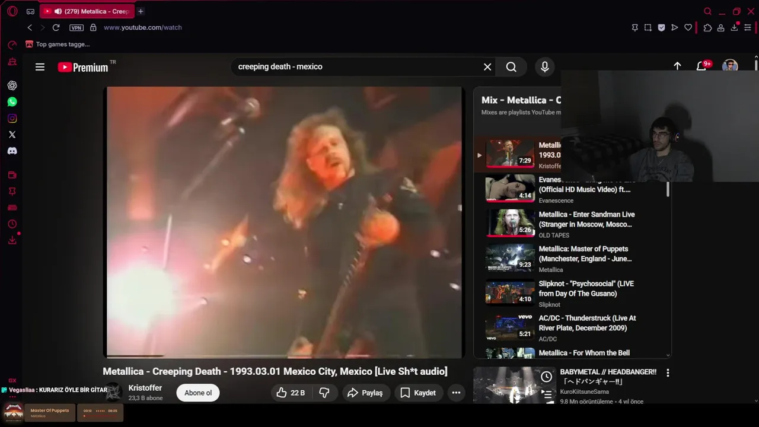Open Metallica: Master of Puppets Manchester item
This screenshot has height=427, width=759.
572,259
